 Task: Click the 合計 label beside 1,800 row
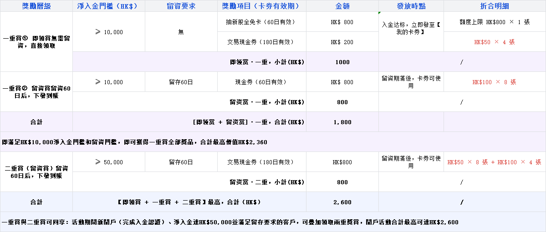point(36,122)
